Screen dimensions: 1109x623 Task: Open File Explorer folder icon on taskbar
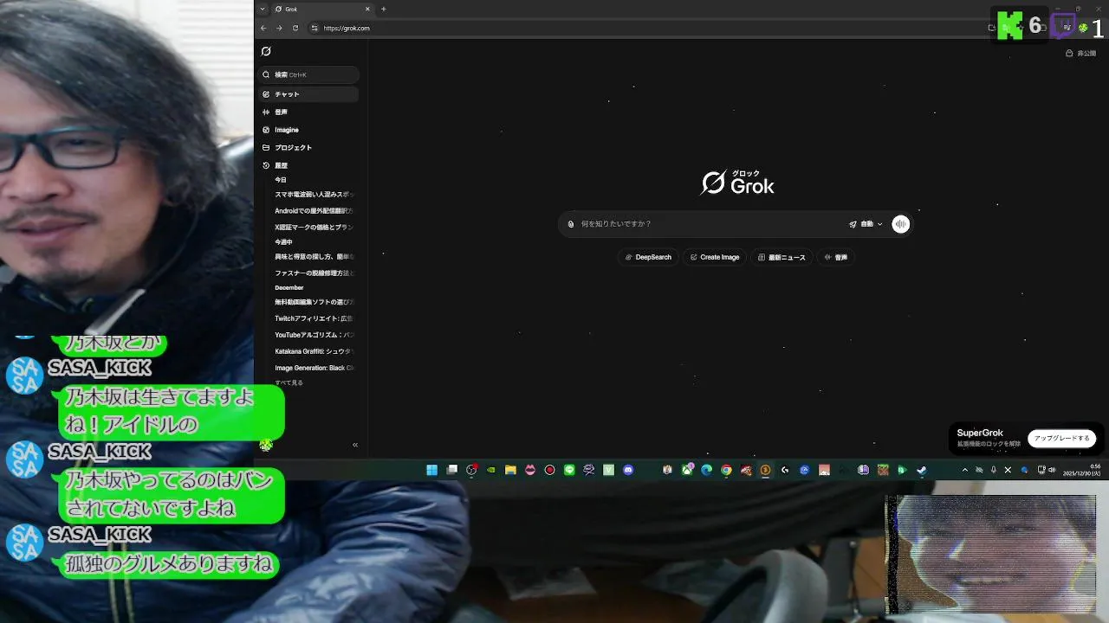tap(510, 470)
